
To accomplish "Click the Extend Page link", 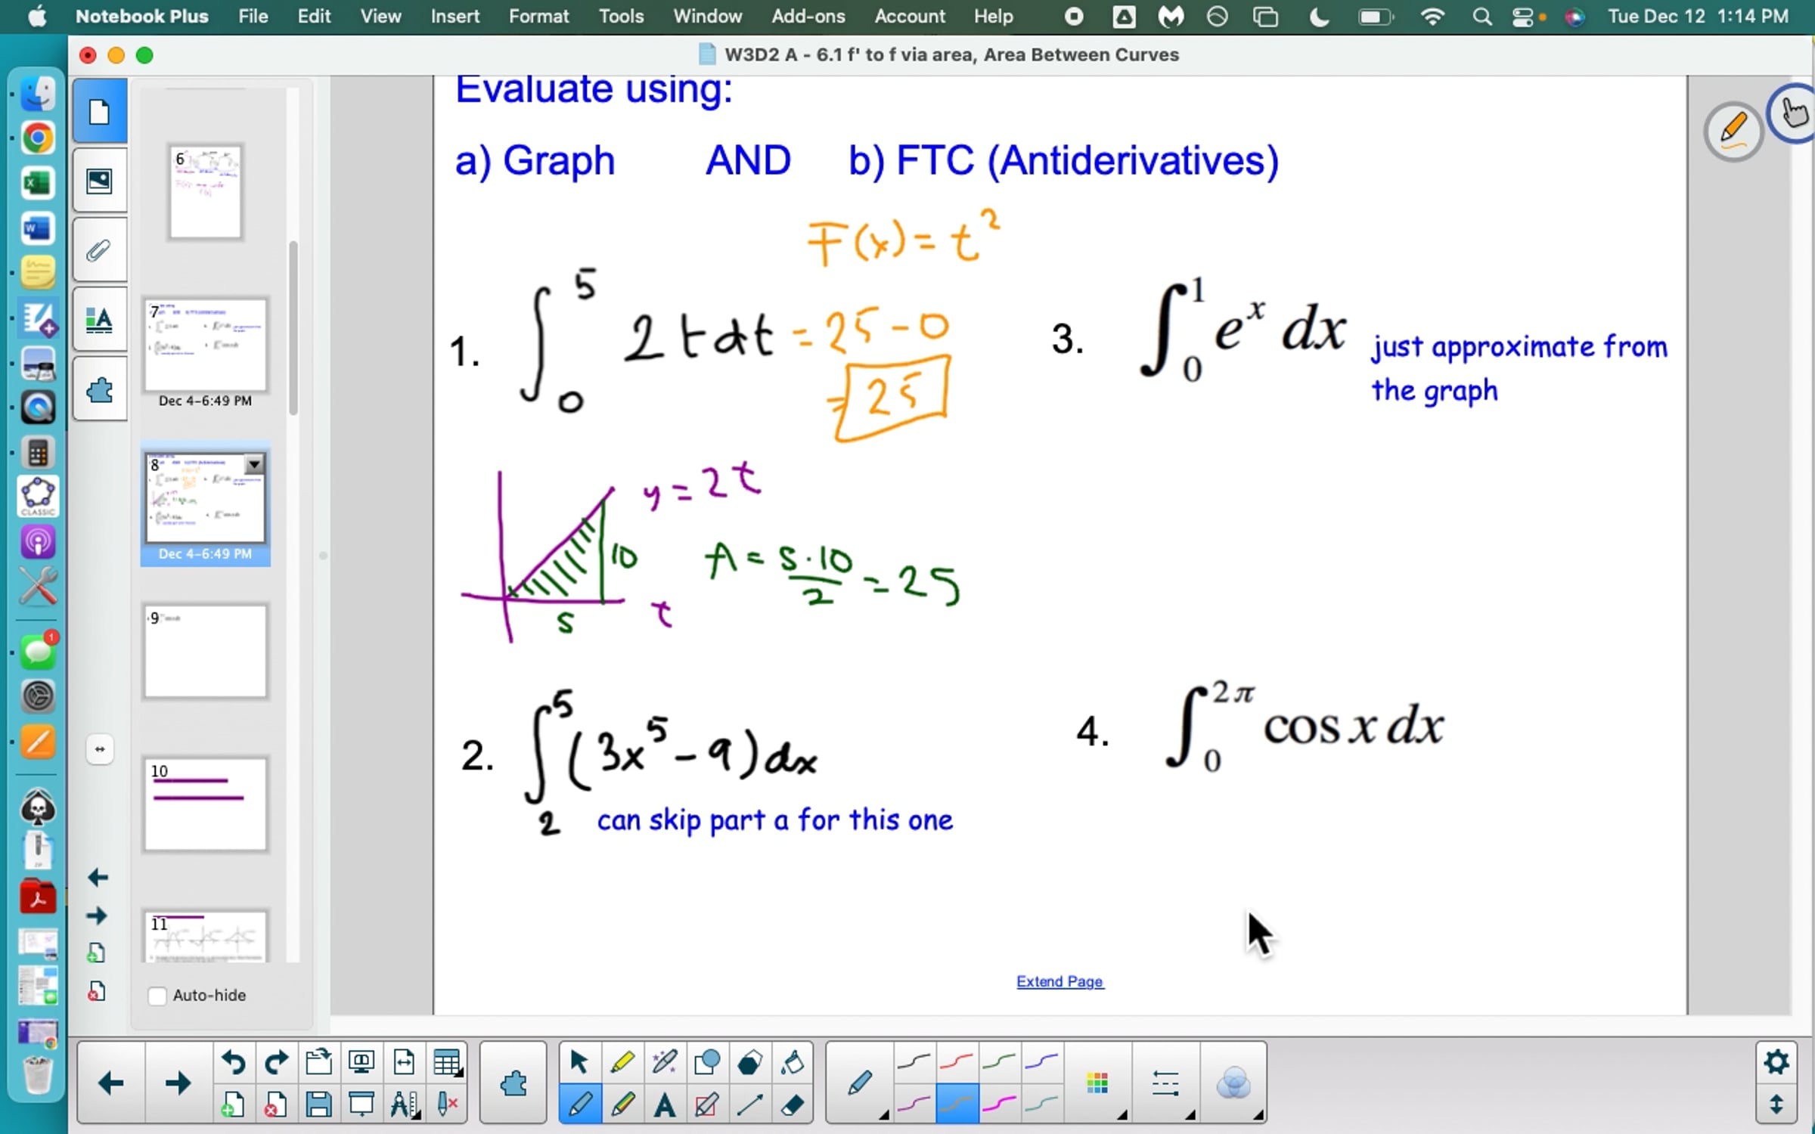I will click(x=1060, y=981).
